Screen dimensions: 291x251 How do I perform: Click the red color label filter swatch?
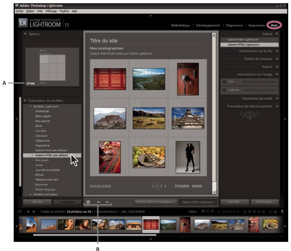tap(245, 212)
